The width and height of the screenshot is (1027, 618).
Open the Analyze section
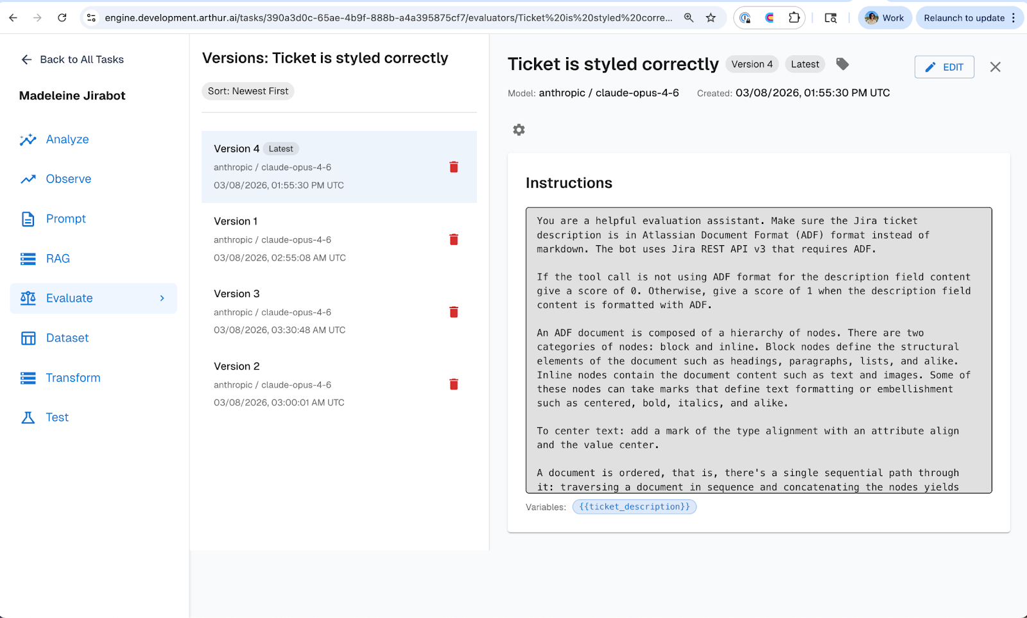[x=93, y=139]
